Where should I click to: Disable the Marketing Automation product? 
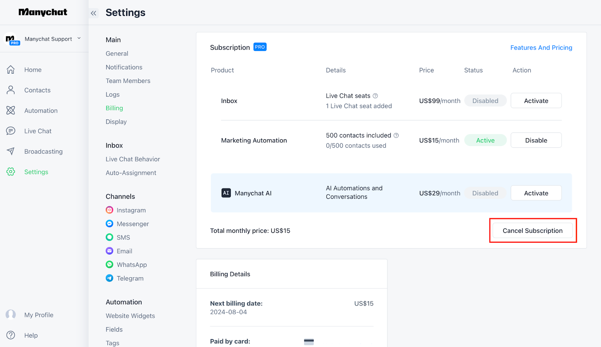(x=536, y=140)
